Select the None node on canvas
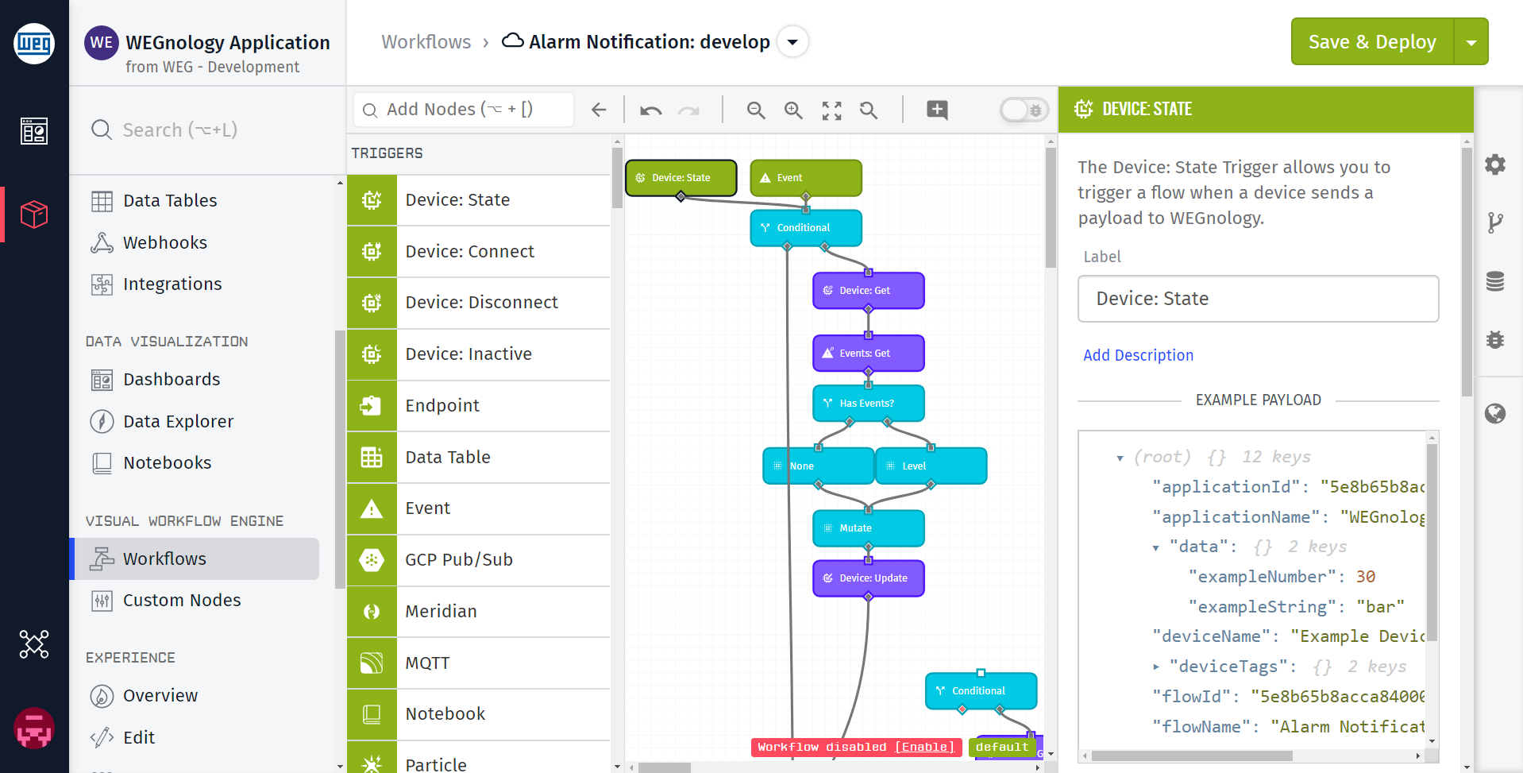 [x=819, y=466]
